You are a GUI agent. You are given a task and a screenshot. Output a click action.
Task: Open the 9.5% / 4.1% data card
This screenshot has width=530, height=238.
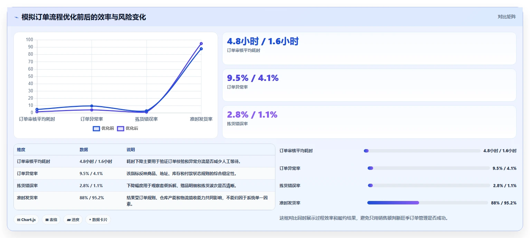(x=369, y=85)
